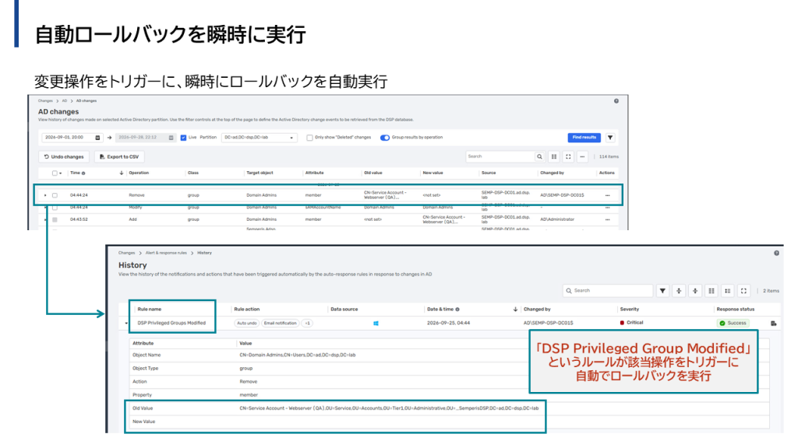The width and height of the screenshot is (798, 448).
Task: Expand +1 additional rule actions tag
Action: (307, 324)
